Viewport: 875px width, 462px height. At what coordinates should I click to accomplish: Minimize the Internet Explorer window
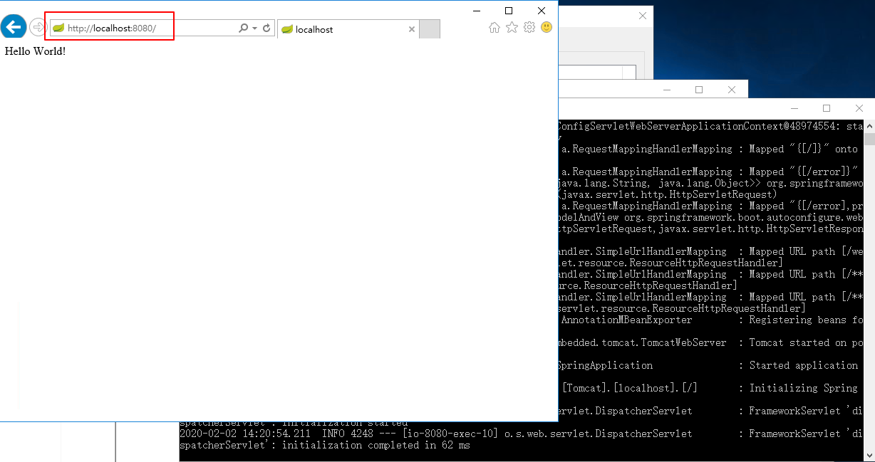[476, 11]
